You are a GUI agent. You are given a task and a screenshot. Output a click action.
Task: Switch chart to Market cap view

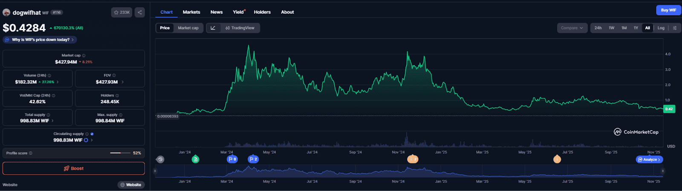point(188,28)
